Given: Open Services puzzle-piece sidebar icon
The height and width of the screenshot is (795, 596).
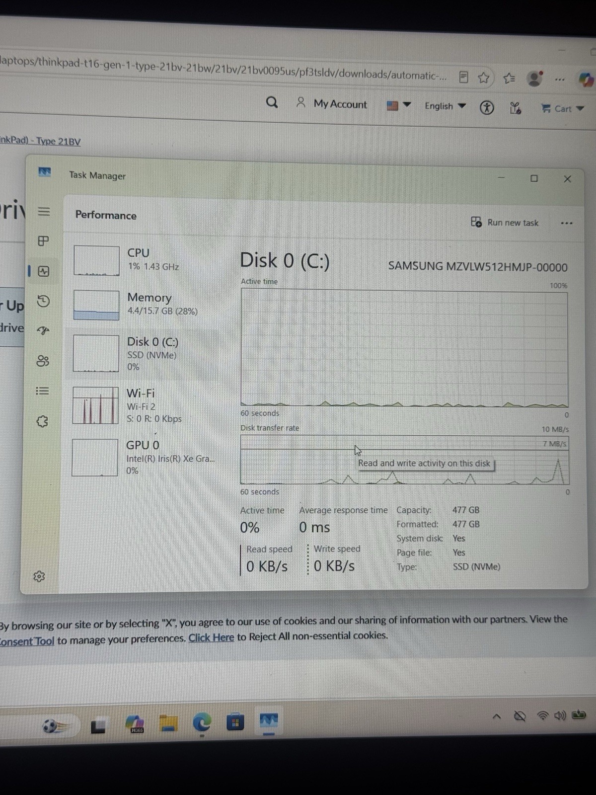Looking at the screenshot, I should point(42,421).
